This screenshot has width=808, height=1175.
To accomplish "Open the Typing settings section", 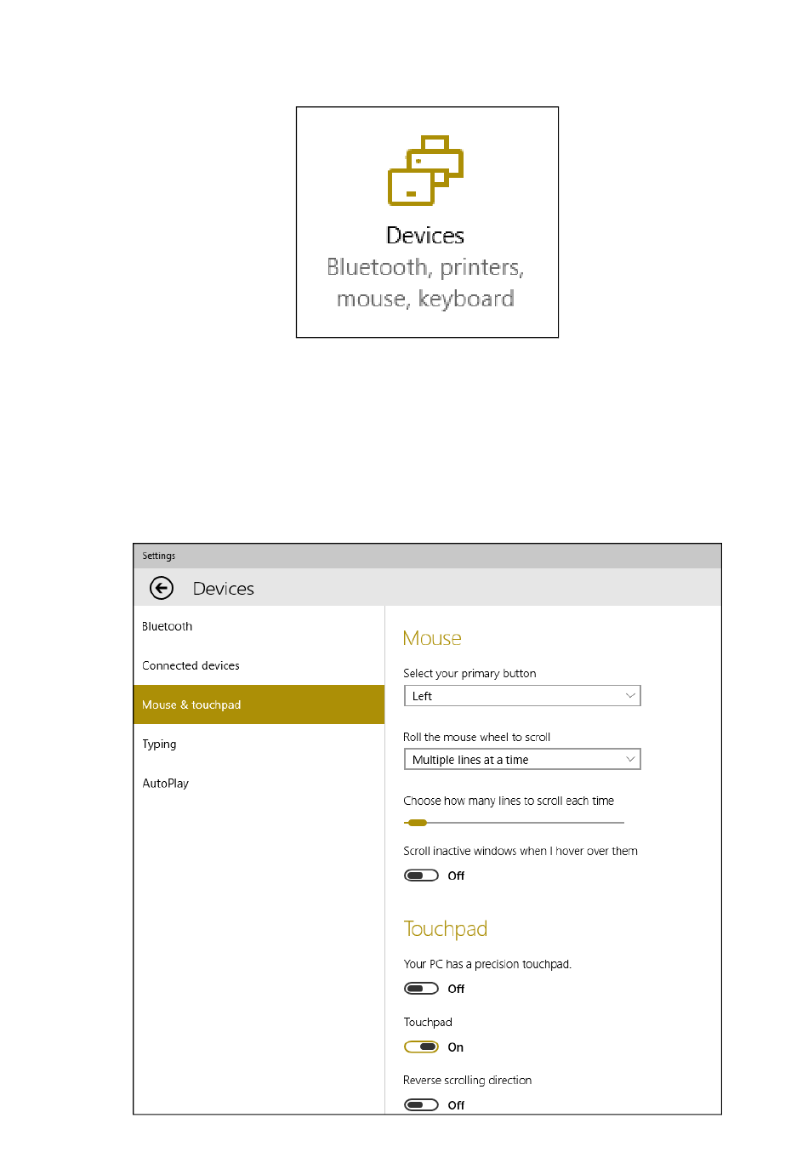I will (x=159, y=744).
